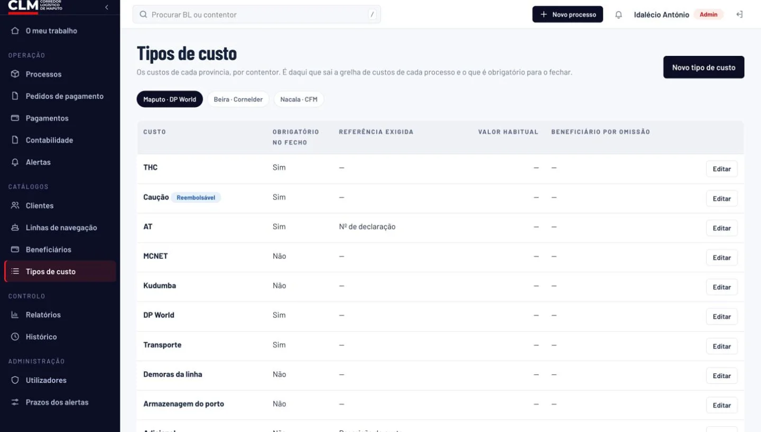Edit Demoras da linha row
Viewport: 761px width, 432px height.
(x=721, y=376)
